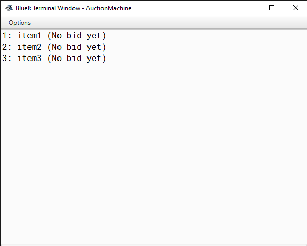Minimize the Terminal Window
This screenshot has height=246, width=307.
click(x=248, y=8)
